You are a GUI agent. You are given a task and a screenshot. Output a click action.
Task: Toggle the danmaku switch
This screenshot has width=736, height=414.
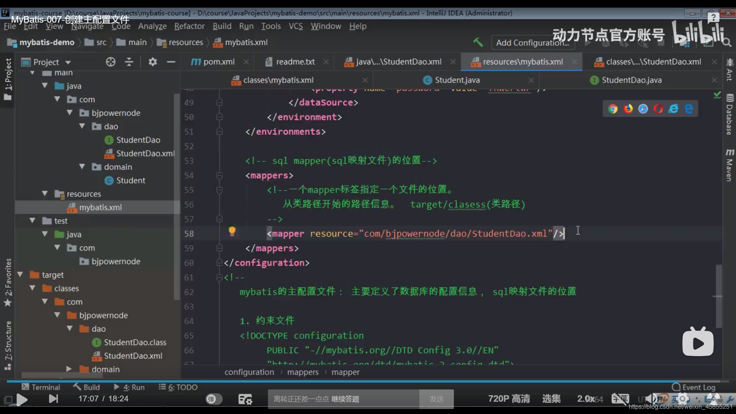214,399
